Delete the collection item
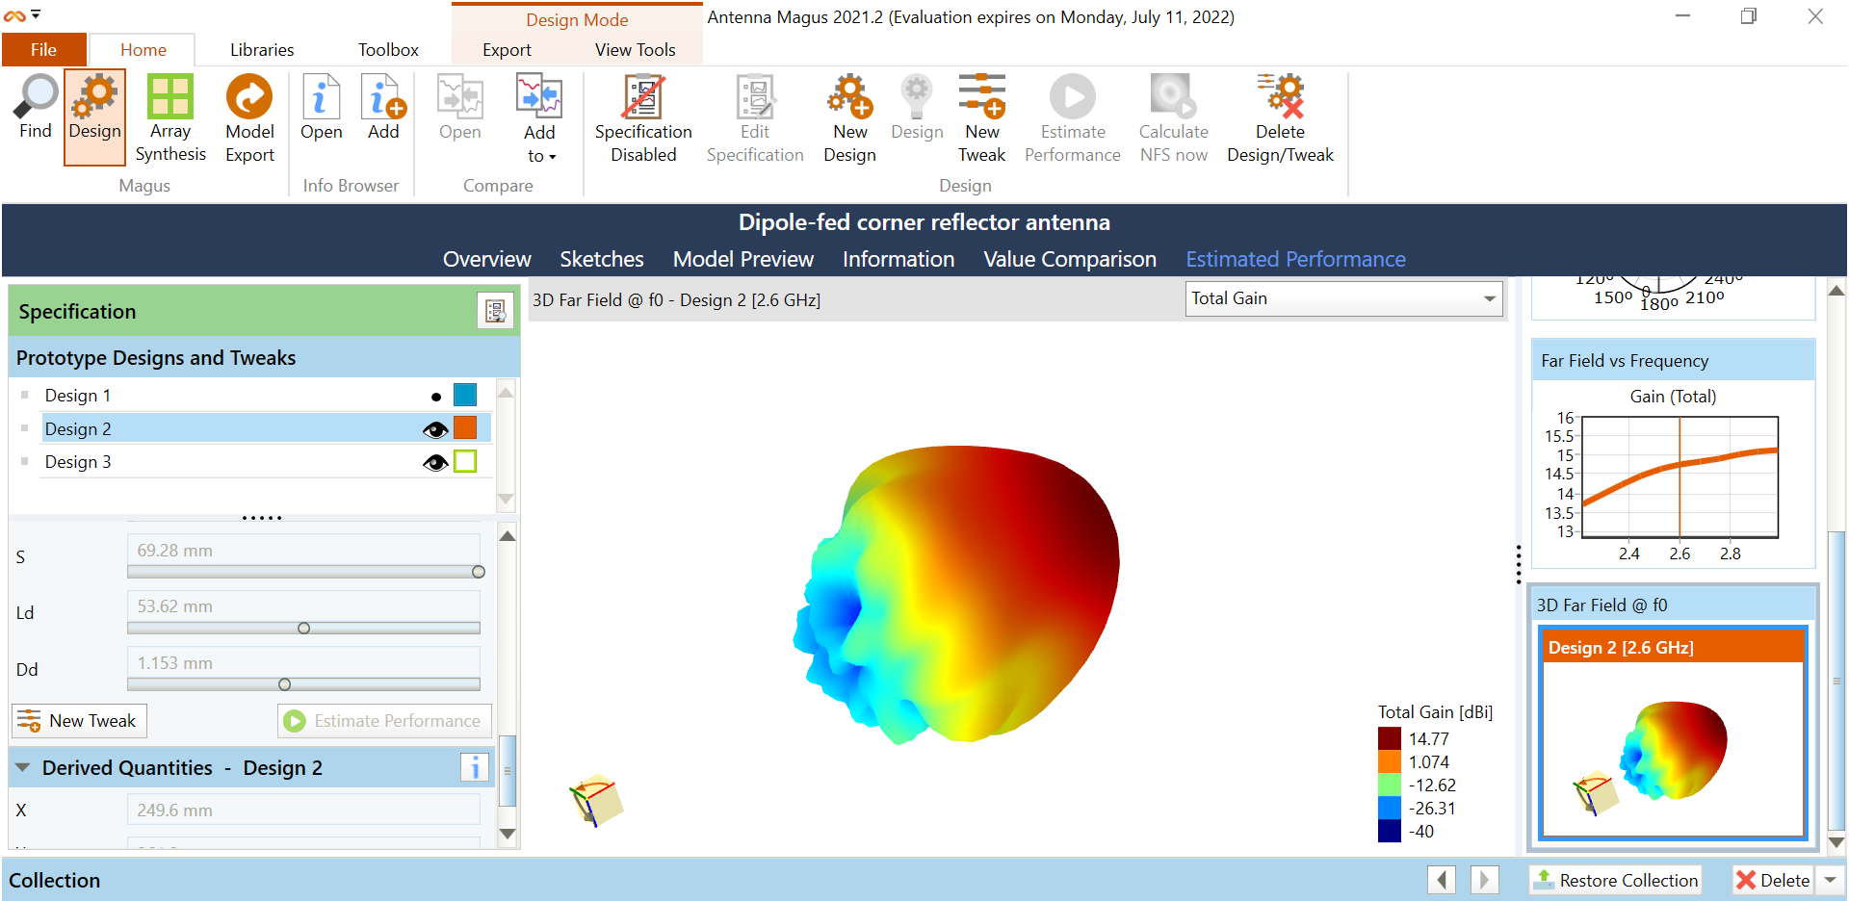1849x901 pixels. click(x=1773, y=880)
